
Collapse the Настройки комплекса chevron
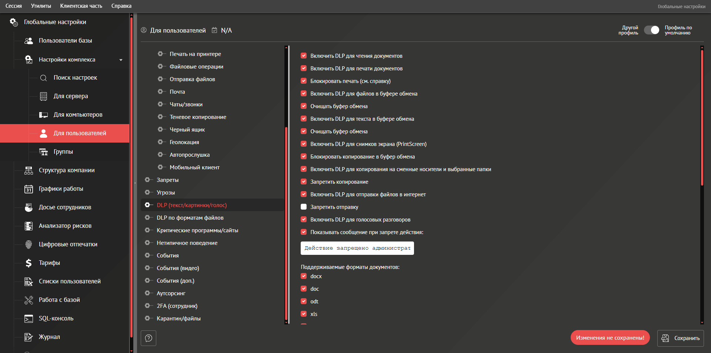coord(121,60)
